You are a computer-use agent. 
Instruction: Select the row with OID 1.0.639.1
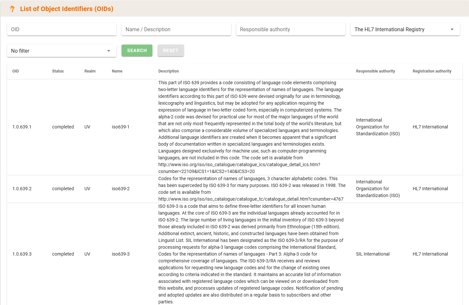[22, 127]
